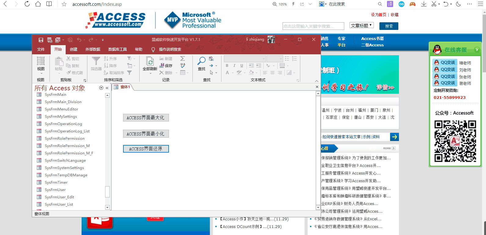This screenshot has height=235, width=486.
Task: Click the blue 搜索 button on webpage
Action: pyautogui.click(x=389, y=26)
